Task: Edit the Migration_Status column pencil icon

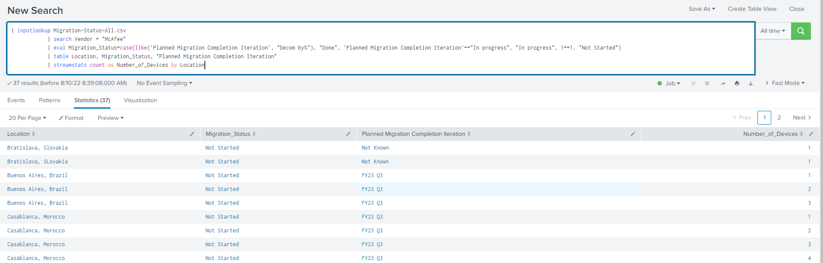Action: pos(348,134)
